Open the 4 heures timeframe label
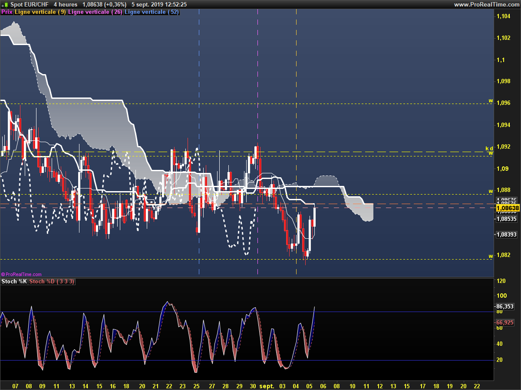 pyautogui.click(x=66, y=4)
